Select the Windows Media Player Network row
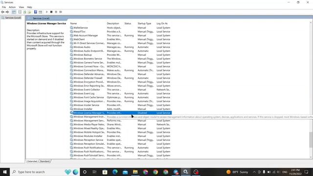This screenshot has height=176, width=313. tap(121, 124)
